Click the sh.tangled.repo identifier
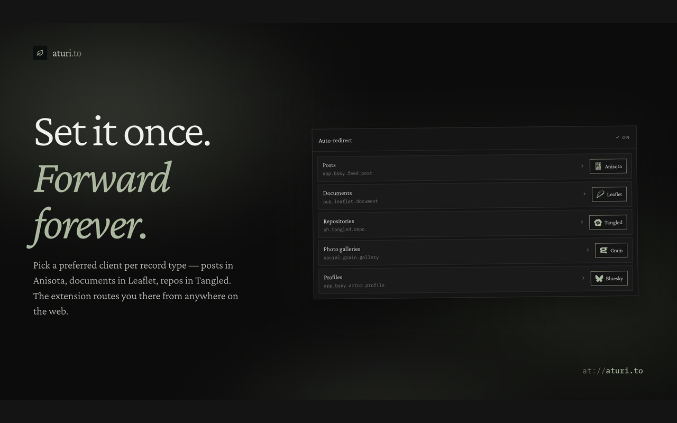The height and width of the screenshot is (423, 677). click(x=344, y=229)
